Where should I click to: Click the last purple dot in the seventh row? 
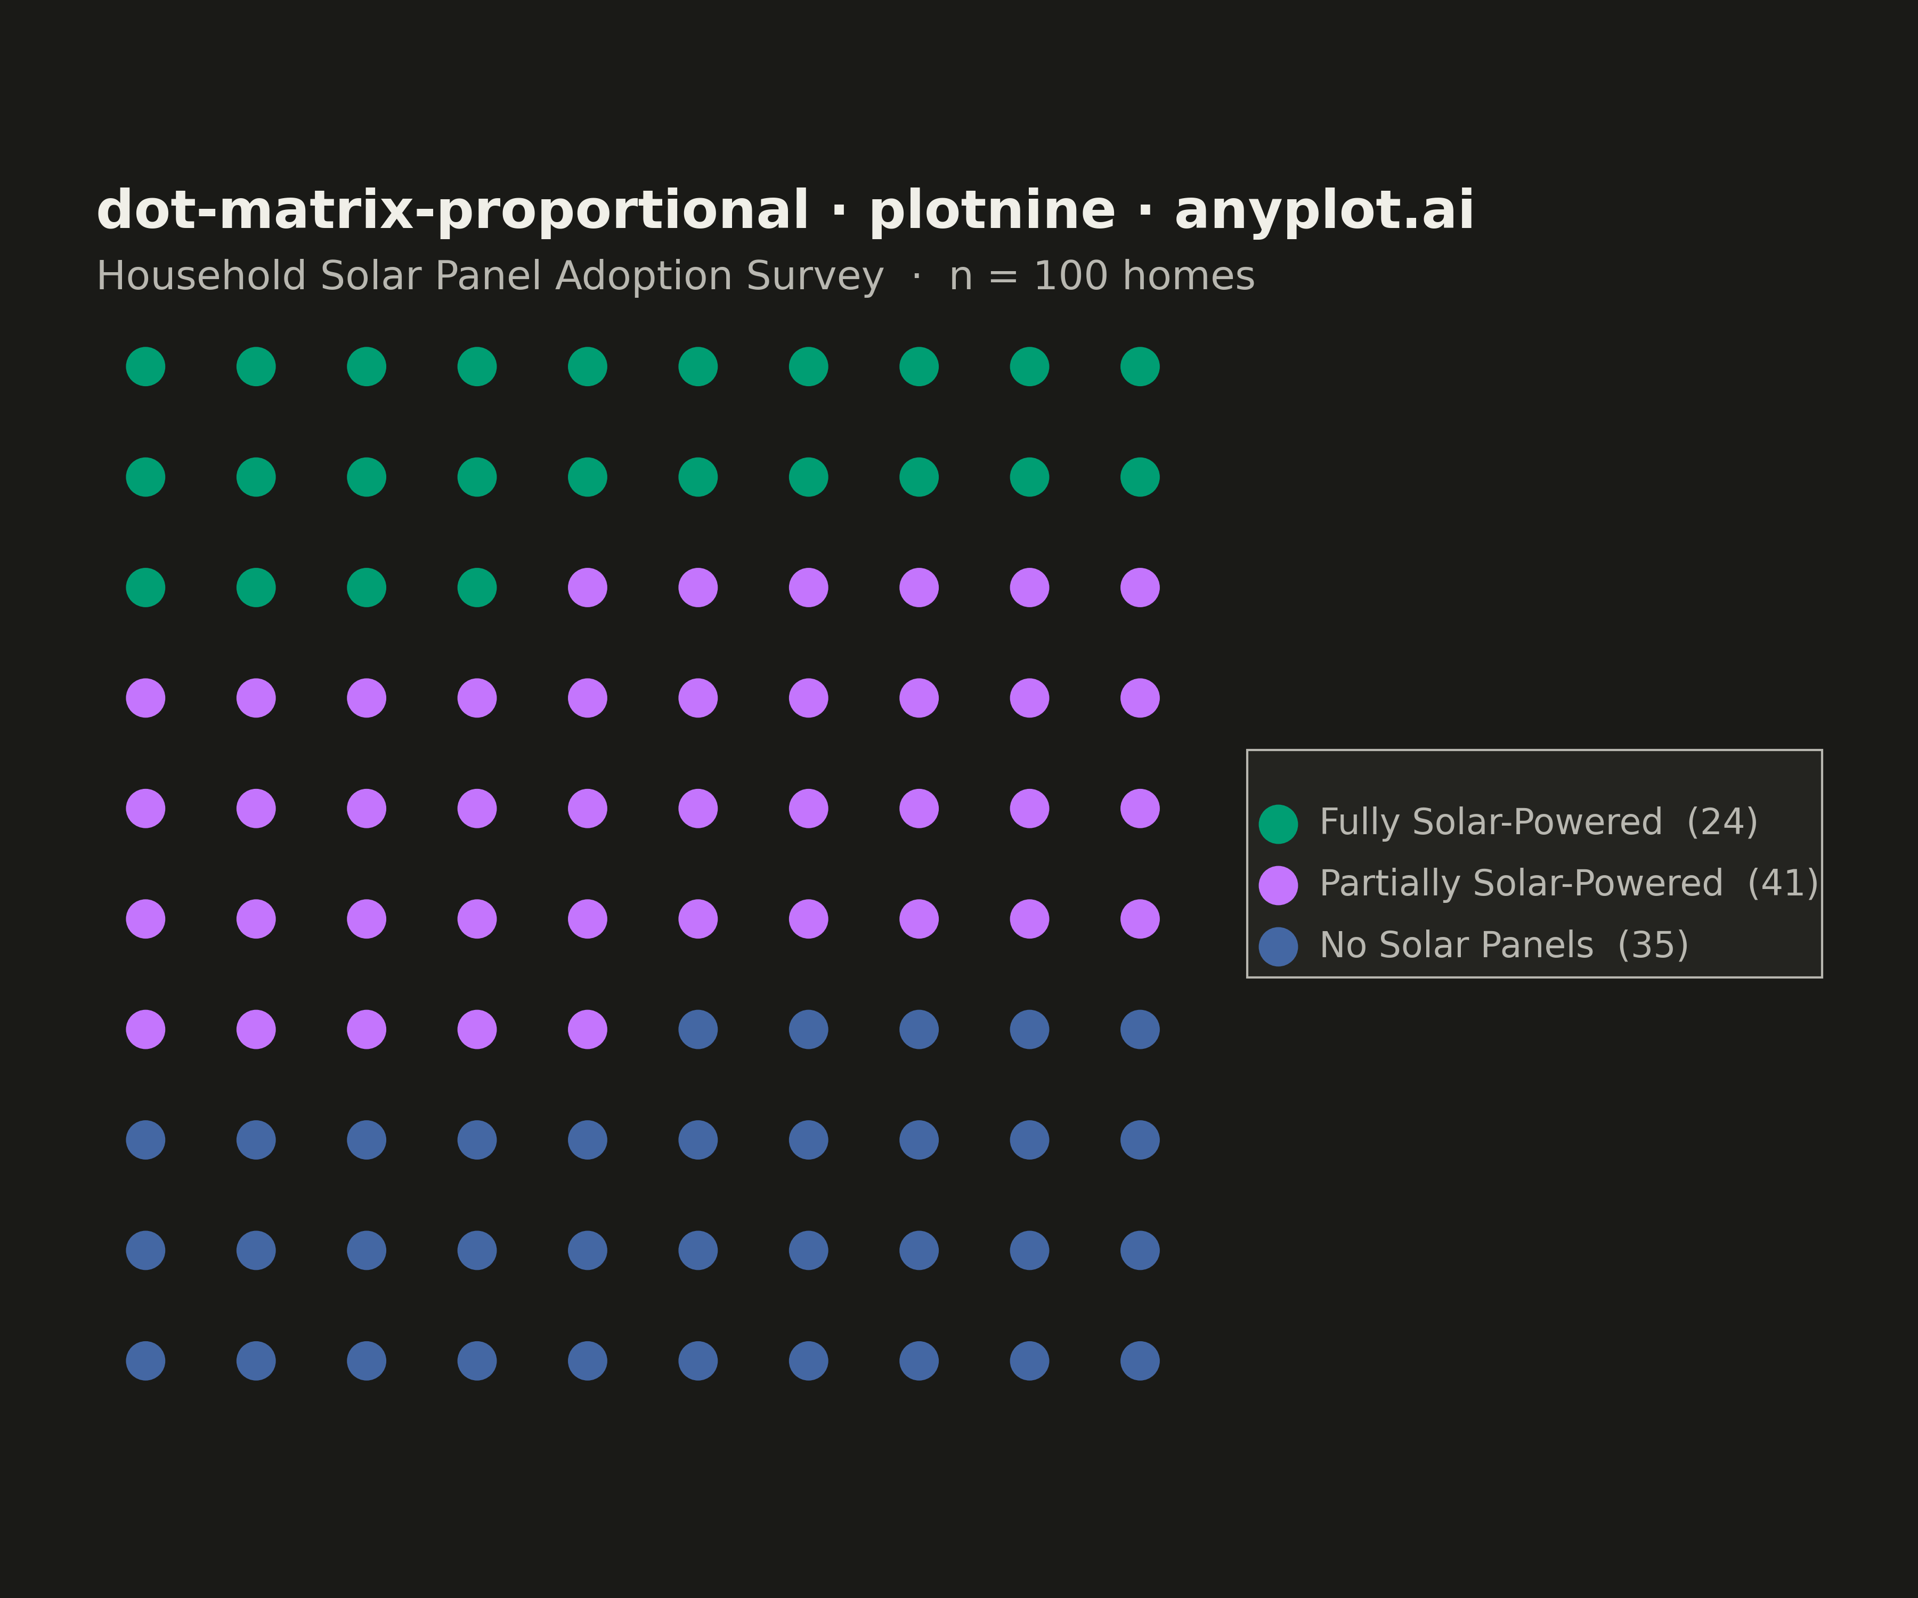pyautogui.click(x=587, y=1029)
